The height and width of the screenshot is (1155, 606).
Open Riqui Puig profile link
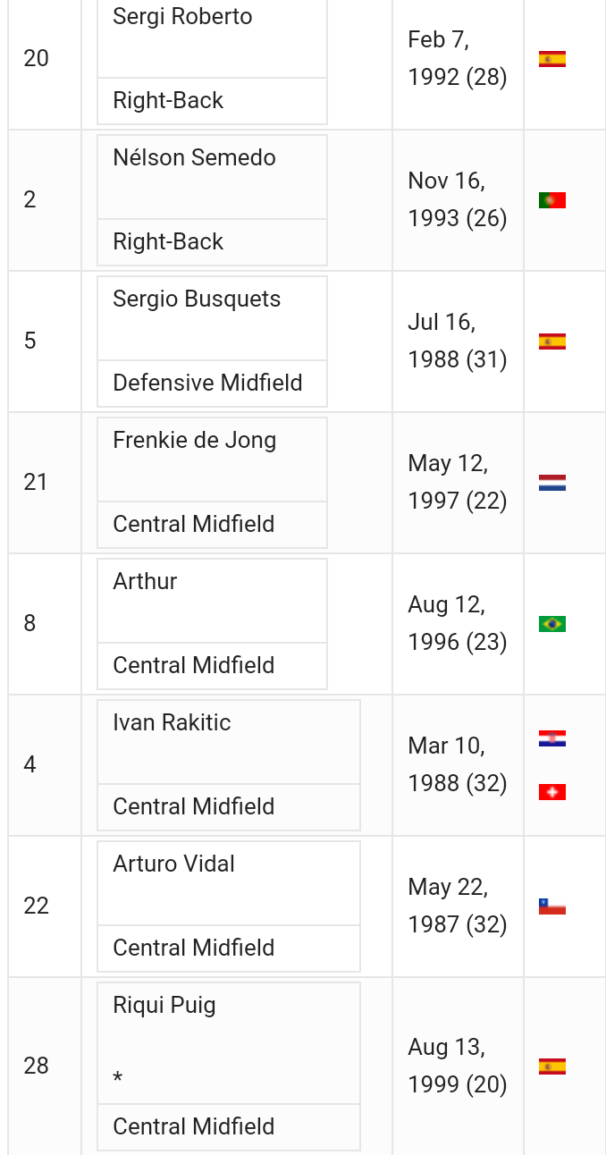[x=164, y=1006]
